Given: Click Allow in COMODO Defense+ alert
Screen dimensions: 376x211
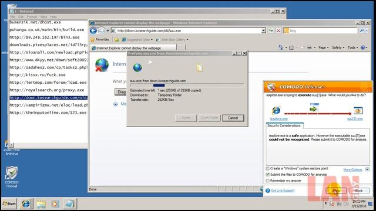Looking at the screenshot, I should point(336,190).
